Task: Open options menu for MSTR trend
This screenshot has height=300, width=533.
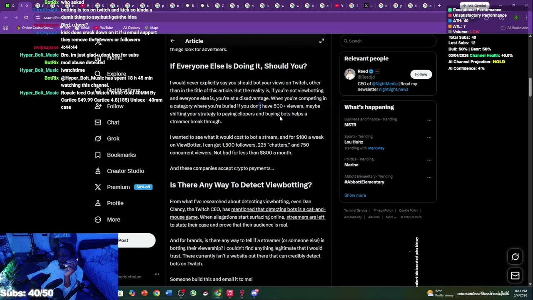Action: [429, 120]
